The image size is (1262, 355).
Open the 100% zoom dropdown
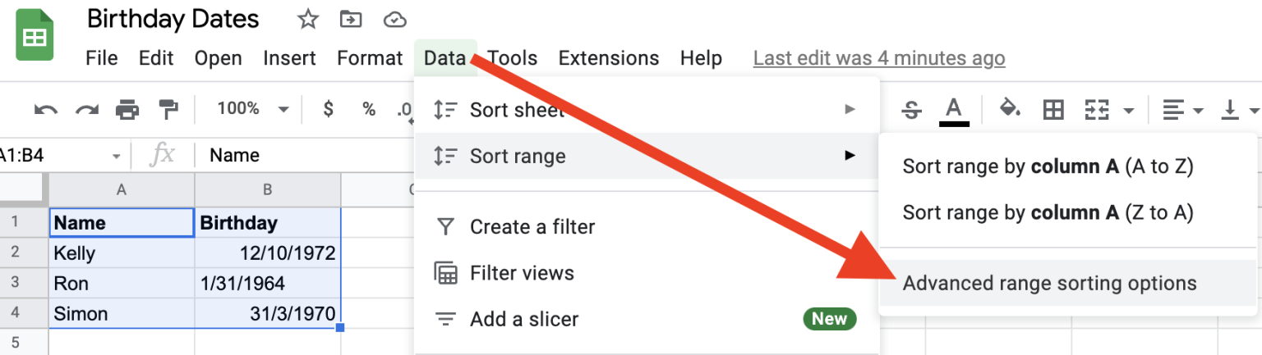[x=253, y=108]
